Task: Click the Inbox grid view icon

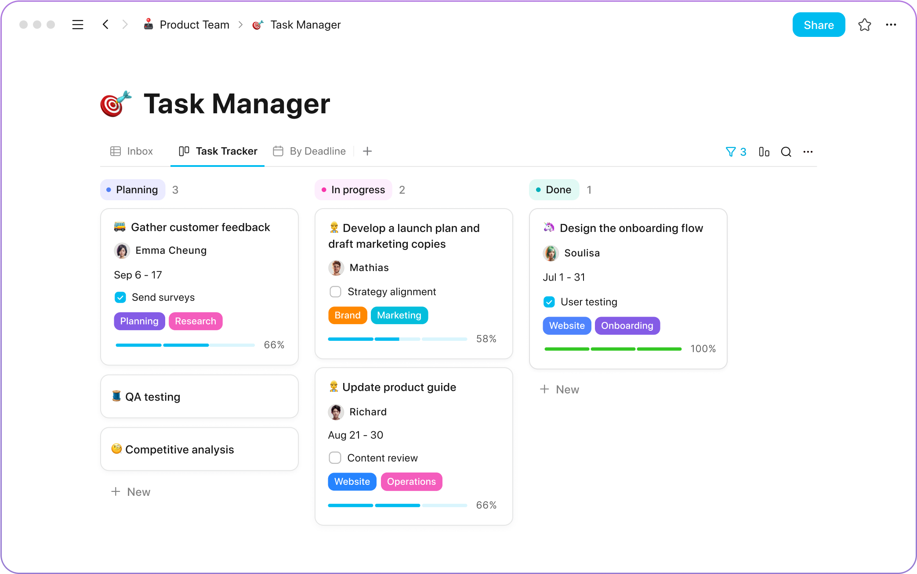Action: click(x=116, y=152)
